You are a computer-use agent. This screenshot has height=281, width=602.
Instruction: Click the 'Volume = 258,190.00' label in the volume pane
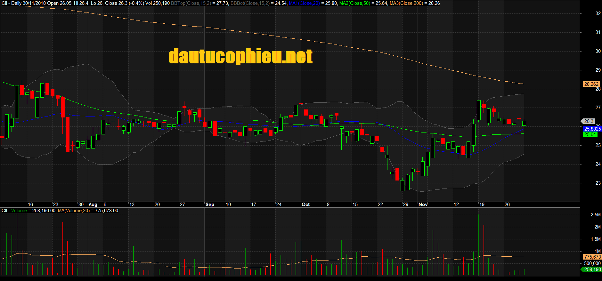pyautogui.click(x=34, y=211)
